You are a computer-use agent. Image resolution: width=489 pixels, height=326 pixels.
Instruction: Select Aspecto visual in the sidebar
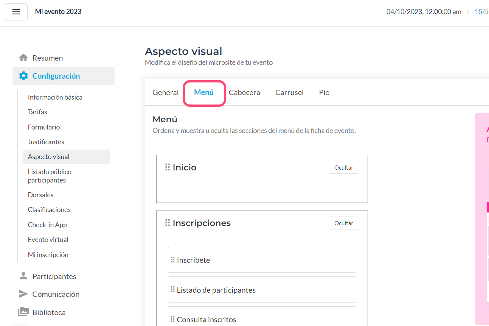pos(66,157)
